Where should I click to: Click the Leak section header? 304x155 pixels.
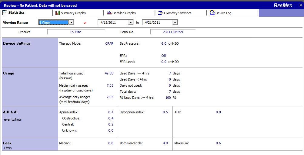pyautogui.click(x=7, y=143)
